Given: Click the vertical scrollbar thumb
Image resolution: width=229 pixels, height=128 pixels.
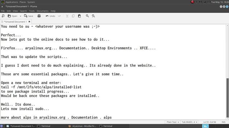Looking at the screenshot, I should [228, 98].
